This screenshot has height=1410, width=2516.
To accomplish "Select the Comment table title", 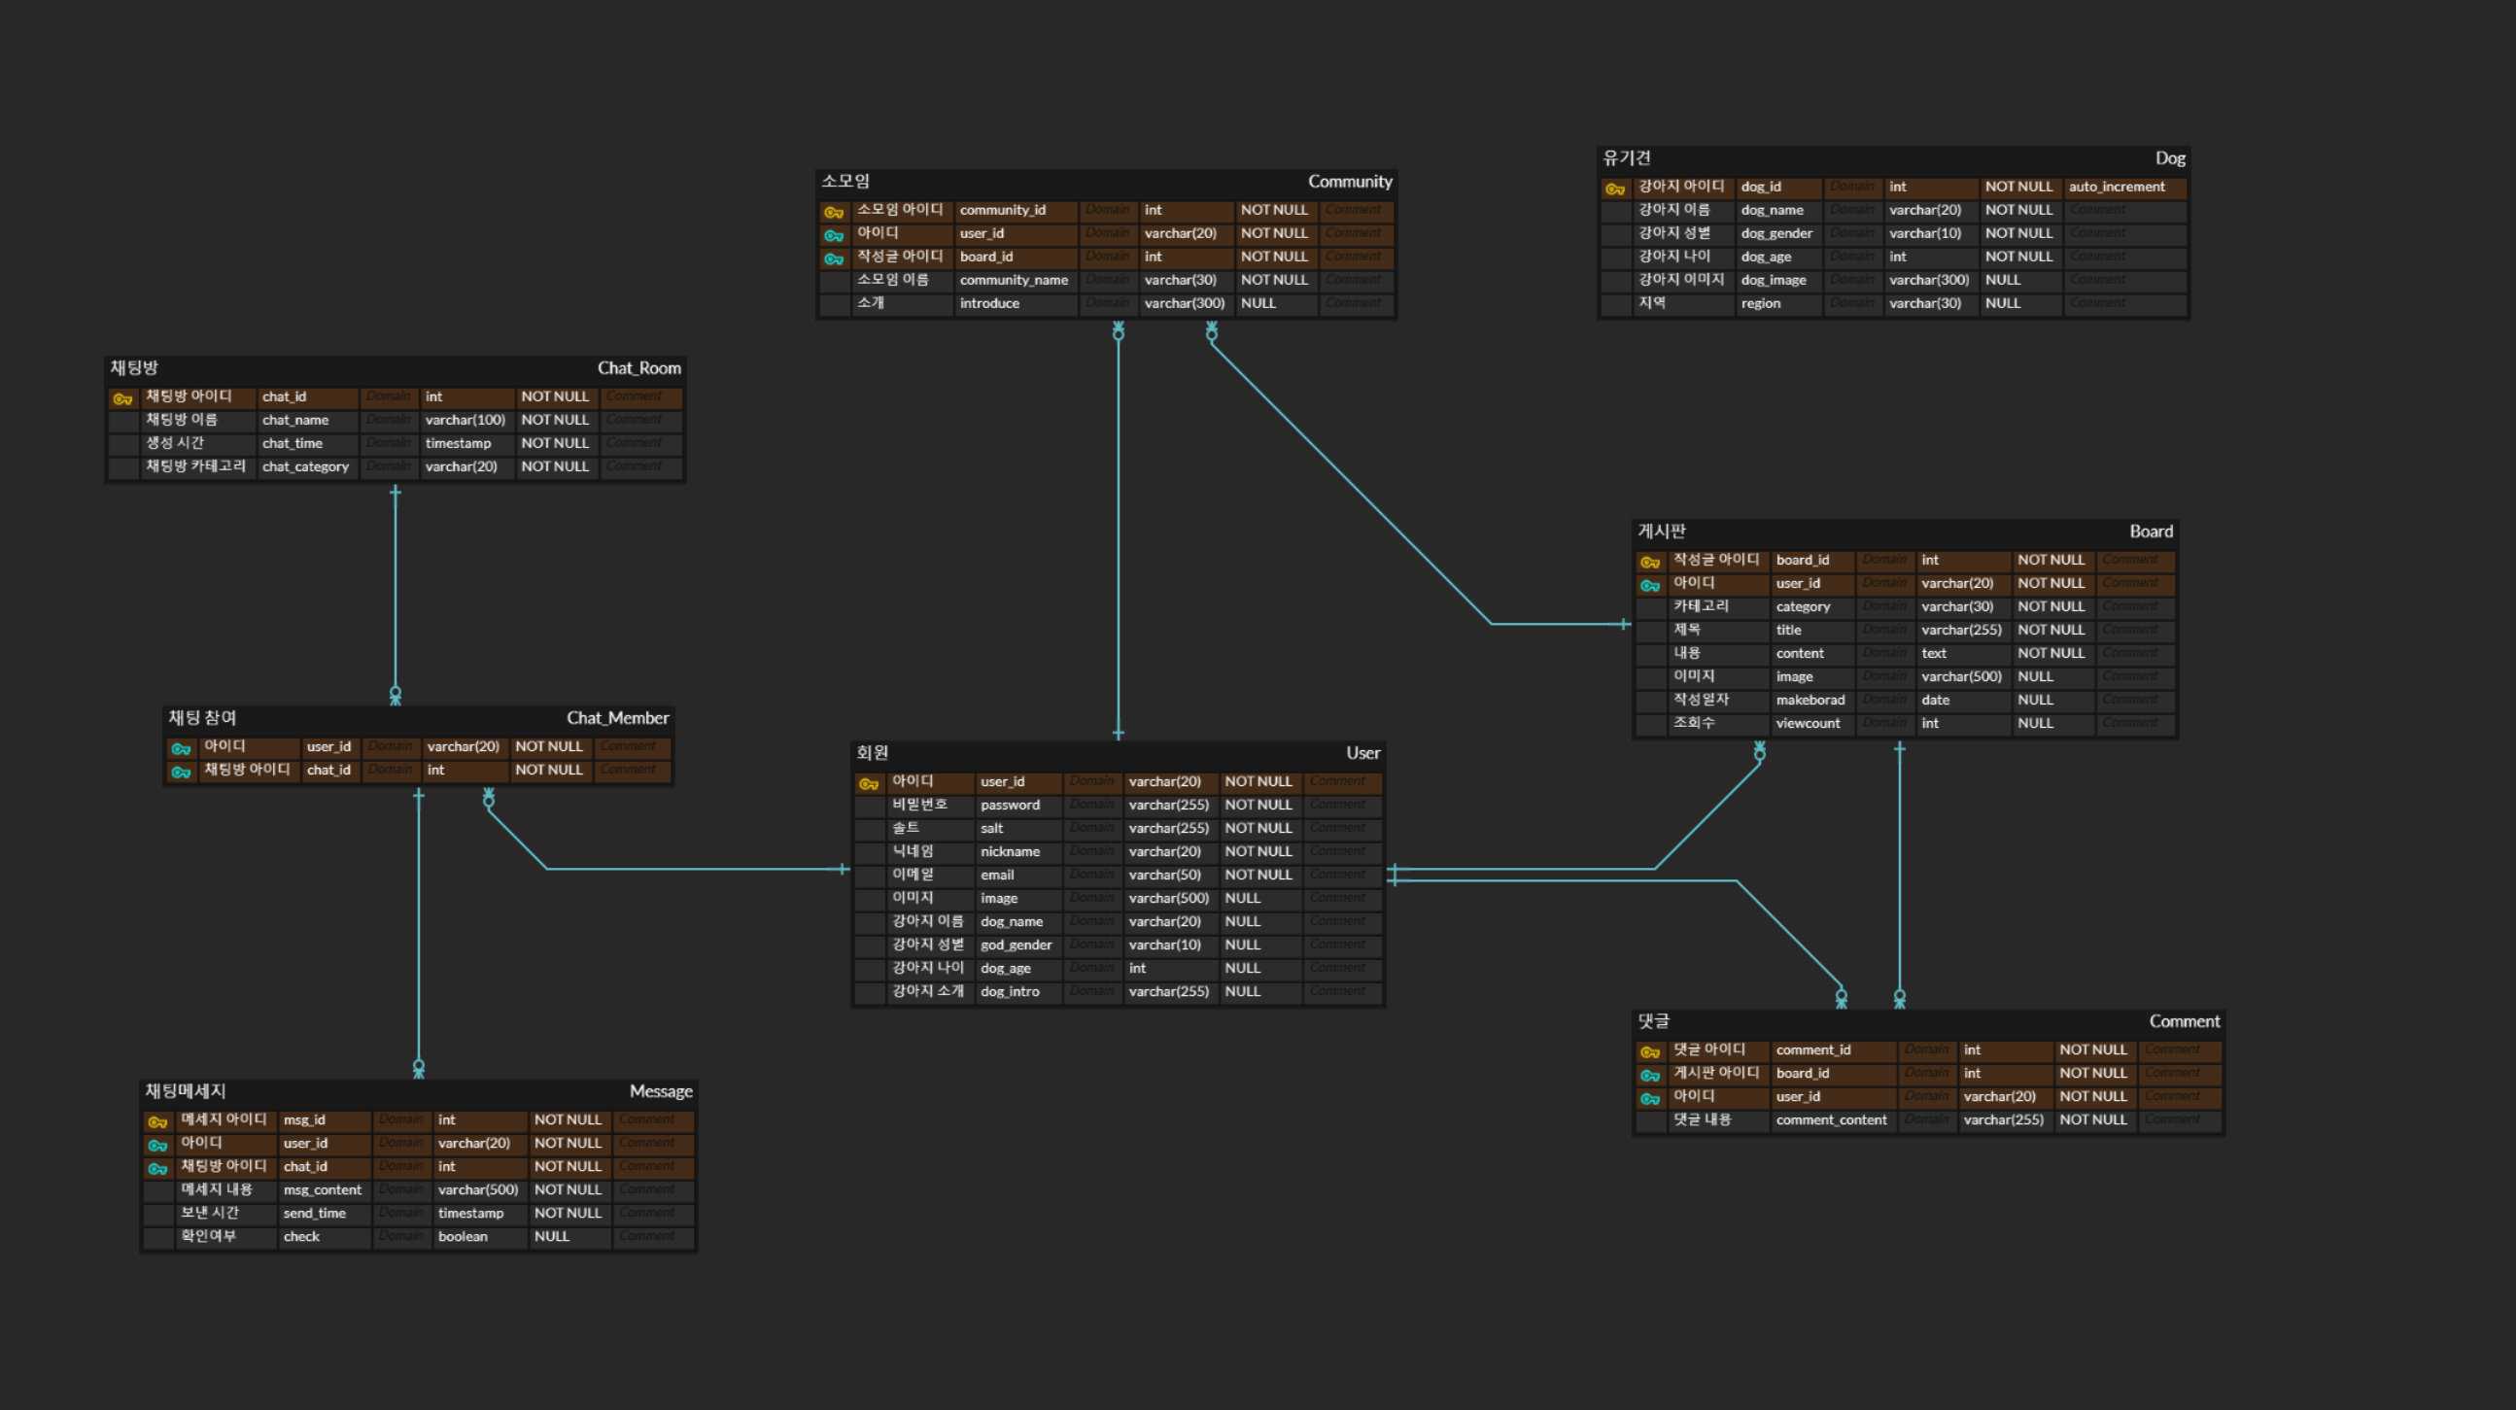I will 2184,1021.
